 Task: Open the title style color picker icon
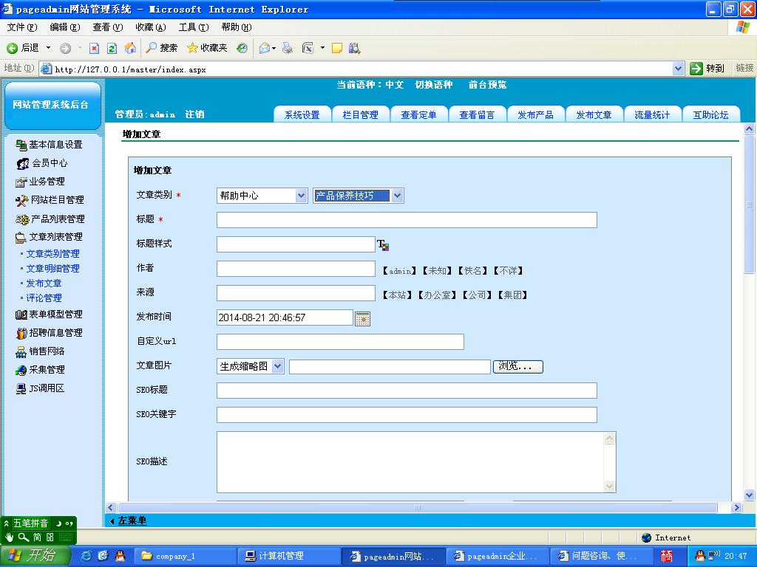(383, 245)
